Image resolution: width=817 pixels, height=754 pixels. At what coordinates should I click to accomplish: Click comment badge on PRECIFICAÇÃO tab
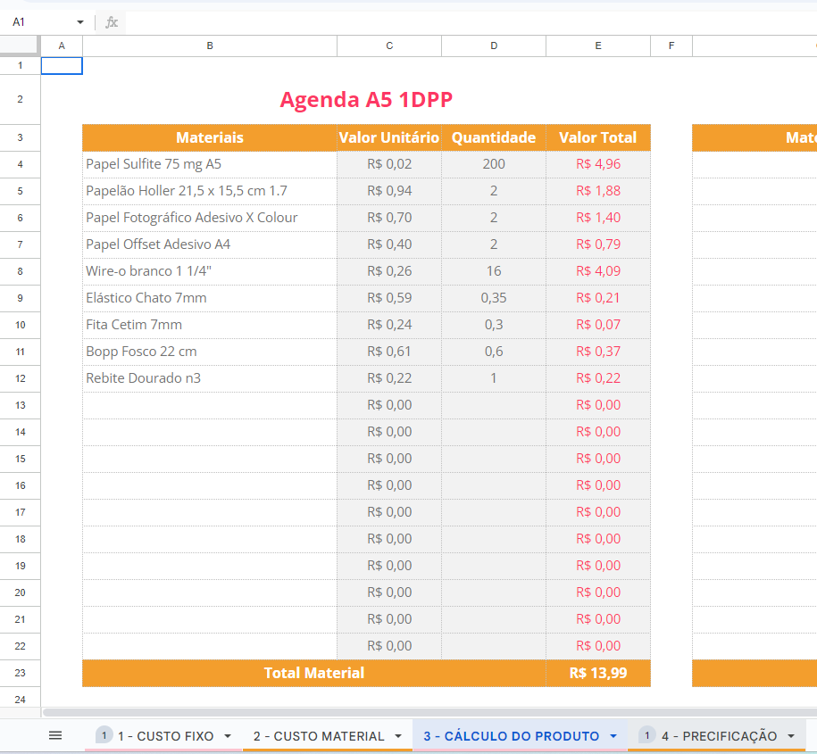[x=647, y=735]
